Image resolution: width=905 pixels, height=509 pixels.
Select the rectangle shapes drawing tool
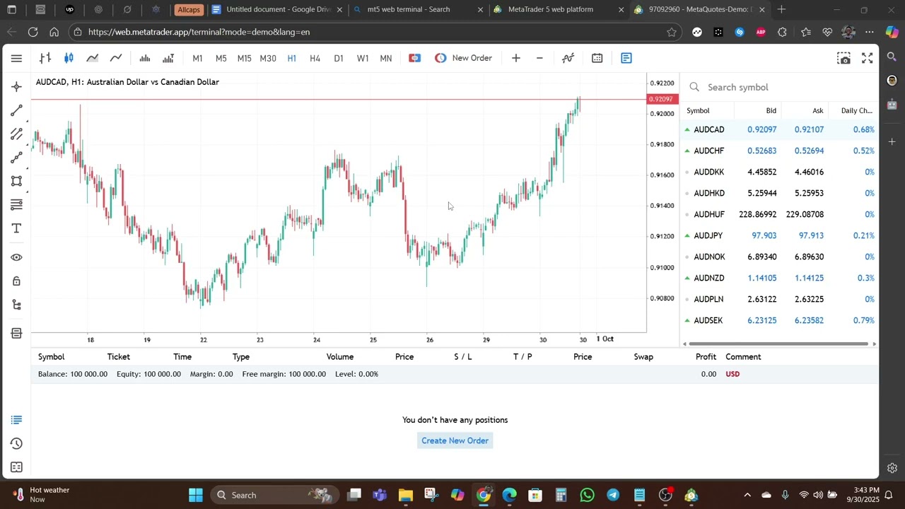point(16,181)
